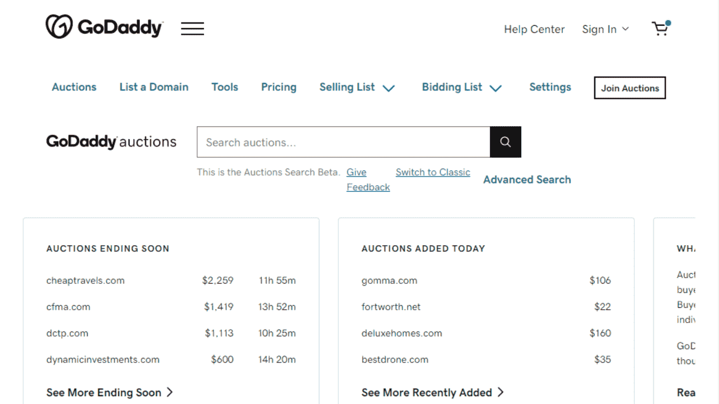719x404 pixels.
Task: Click the 14h 20m time remaining
Action: [277, 360]
